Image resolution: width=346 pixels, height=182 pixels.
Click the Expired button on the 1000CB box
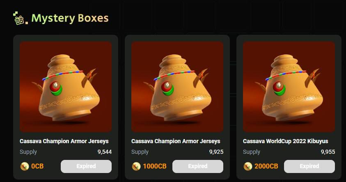click(198, 166)
